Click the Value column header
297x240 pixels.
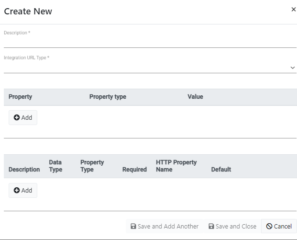(x=195, y=97)
